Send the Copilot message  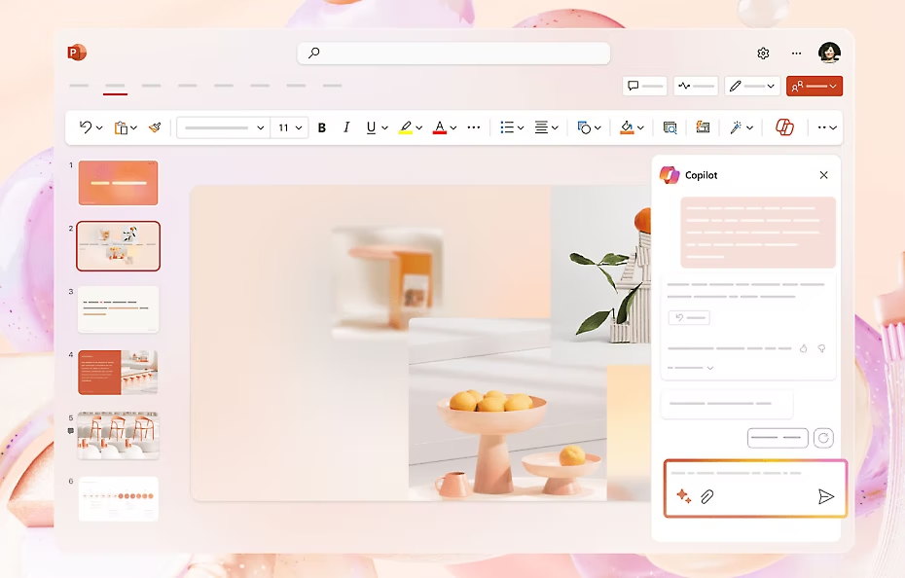click(x=826, y=496)
